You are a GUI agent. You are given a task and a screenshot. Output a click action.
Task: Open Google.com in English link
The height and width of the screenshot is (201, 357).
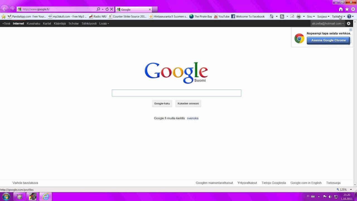coord(306,183)
